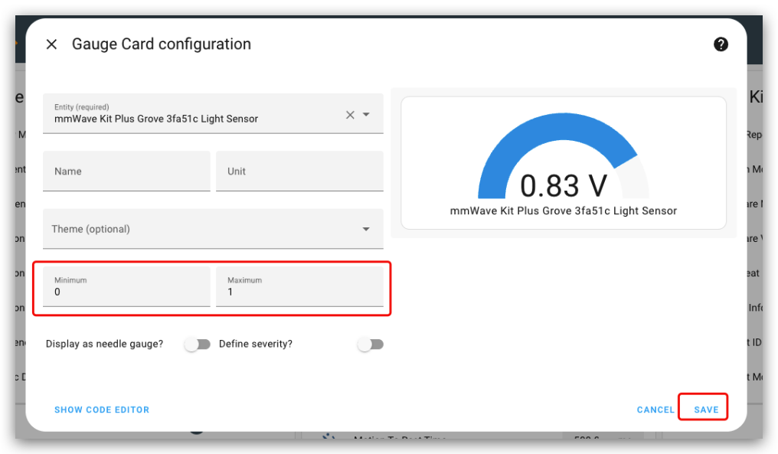
Task: Open the help icon for Gauge Card
Action: (721, 44)
